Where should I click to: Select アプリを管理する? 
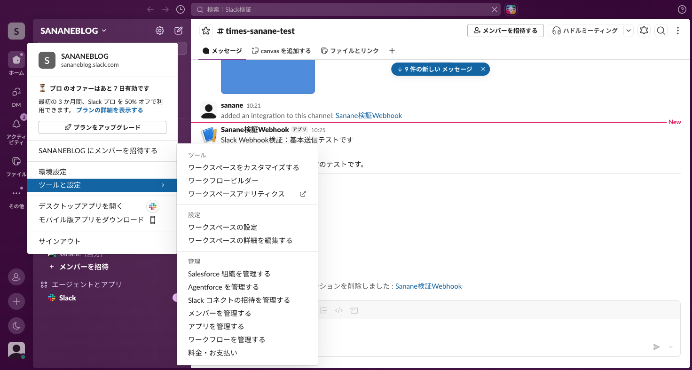pyautogui.click(x=247, y=326)
